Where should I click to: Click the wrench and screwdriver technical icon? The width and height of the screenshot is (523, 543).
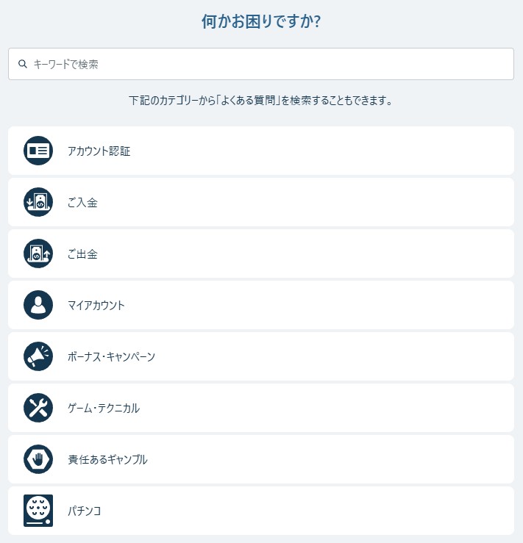pyautogui.click(x=38, y=408)
